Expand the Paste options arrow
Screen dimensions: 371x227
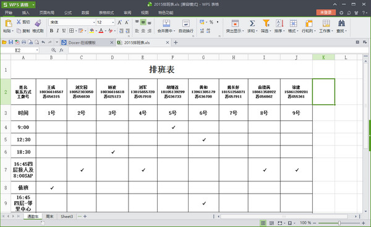pos(12,31)
